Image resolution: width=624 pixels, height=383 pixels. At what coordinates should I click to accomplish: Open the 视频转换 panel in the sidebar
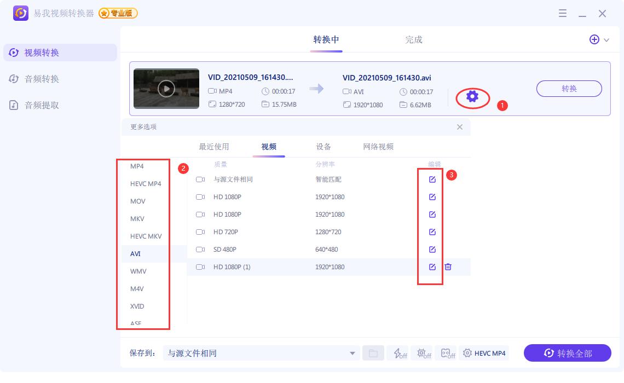(43, 52)
